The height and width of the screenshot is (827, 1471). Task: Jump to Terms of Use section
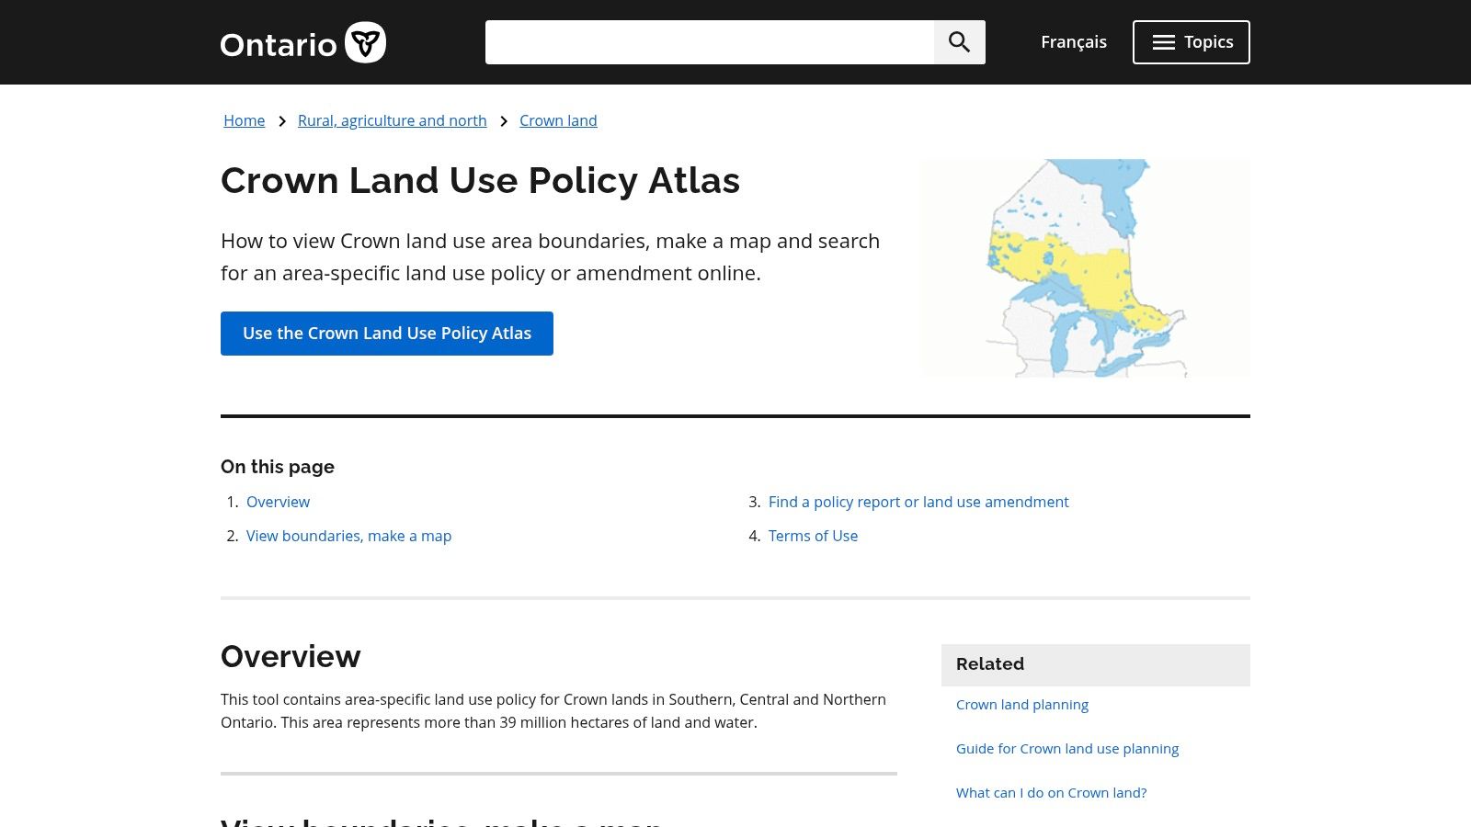813,536
